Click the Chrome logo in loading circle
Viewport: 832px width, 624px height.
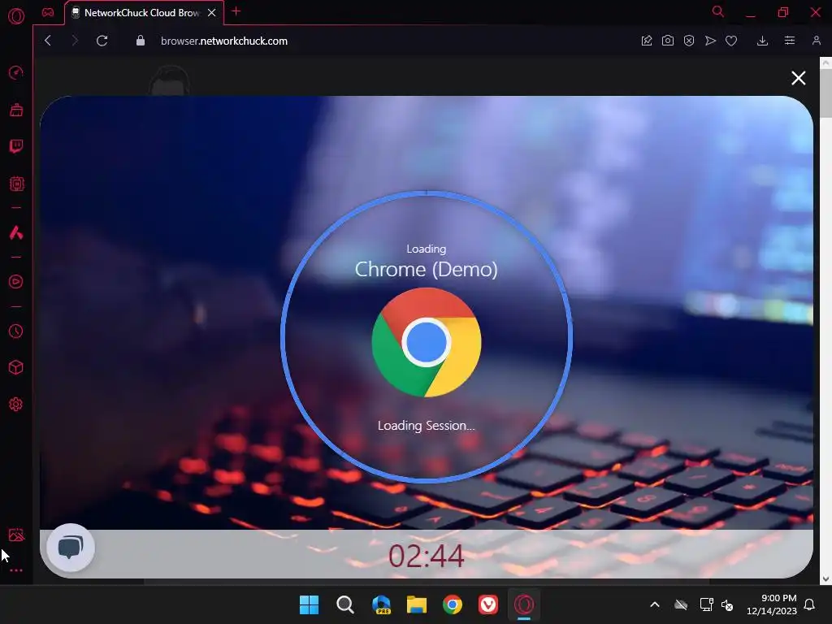tap(426, 342)
